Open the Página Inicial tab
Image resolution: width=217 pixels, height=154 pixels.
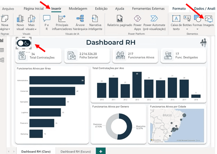34,9
